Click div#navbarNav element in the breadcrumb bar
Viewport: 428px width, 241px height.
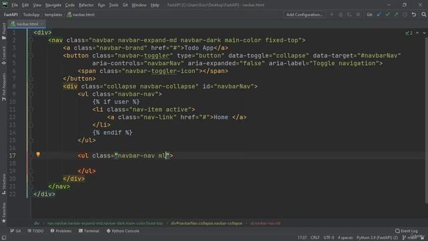coord(207,223)
